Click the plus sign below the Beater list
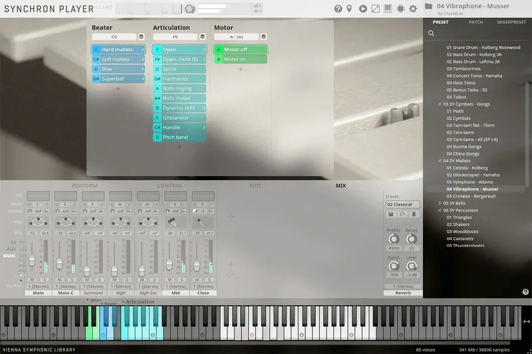Screen dimensions: 532x354 point(118,88)
